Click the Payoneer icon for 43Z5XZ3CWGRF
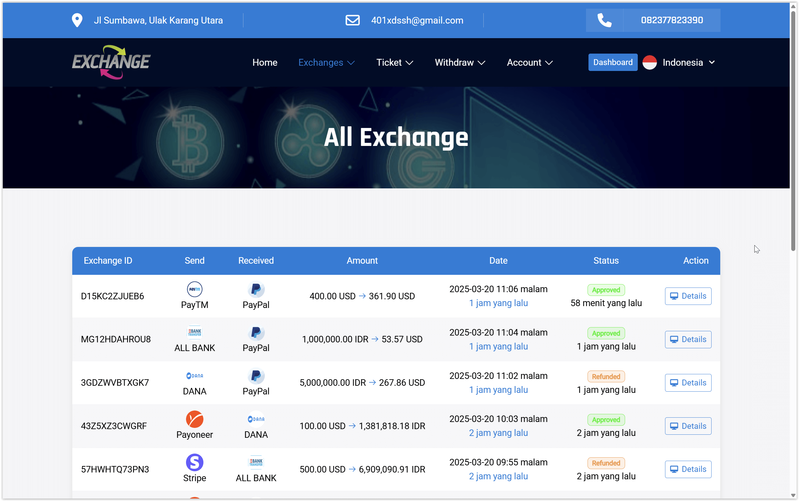This screenshot has width=799, height=501. click(195, 419)
